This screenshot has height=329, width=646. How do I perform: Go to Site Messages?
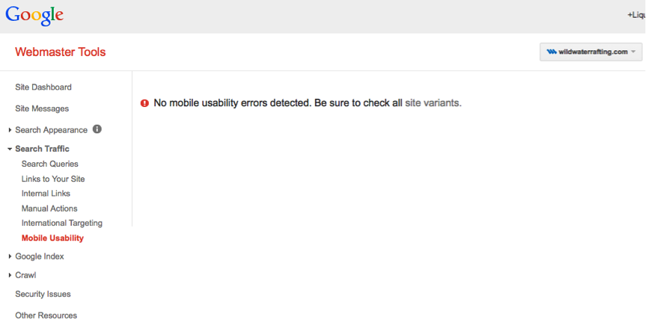click(x=42, y=108)
